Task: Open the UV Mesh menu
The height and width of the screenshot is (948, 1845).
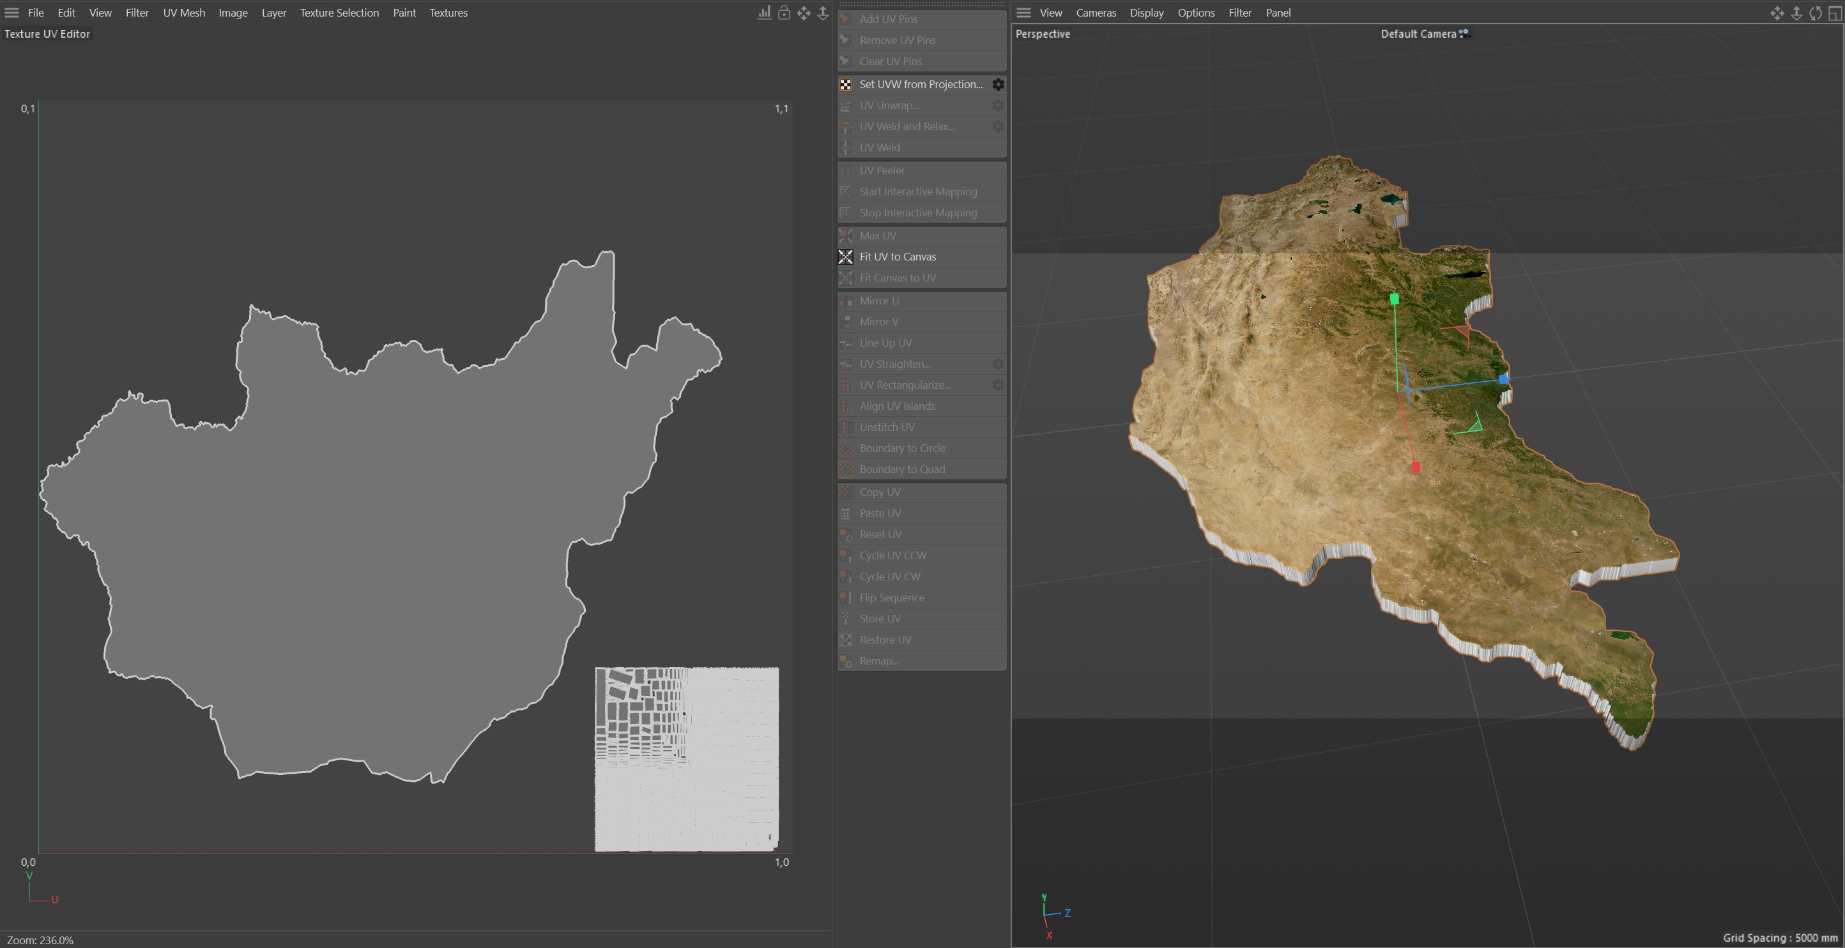Action: pyautogui.click(x=183, y=13)
